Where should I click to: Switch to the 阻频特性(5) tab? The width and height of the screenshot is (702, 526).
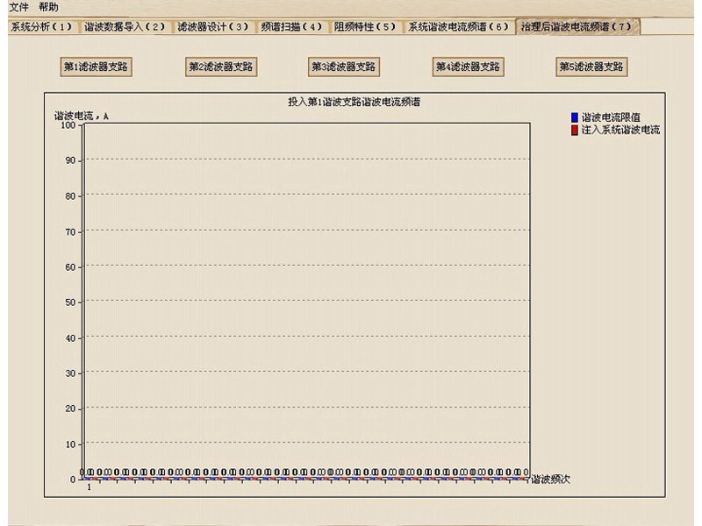coord(366,27)
